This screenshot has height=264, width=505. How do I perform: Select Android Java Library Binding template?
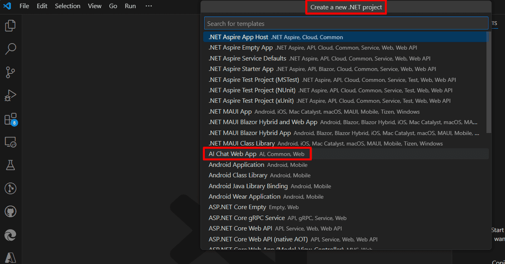pos(346,186)
